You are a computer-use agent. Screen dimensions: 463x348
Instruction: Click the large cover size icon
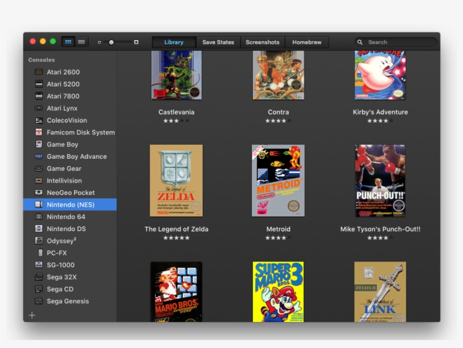(136, 42)
